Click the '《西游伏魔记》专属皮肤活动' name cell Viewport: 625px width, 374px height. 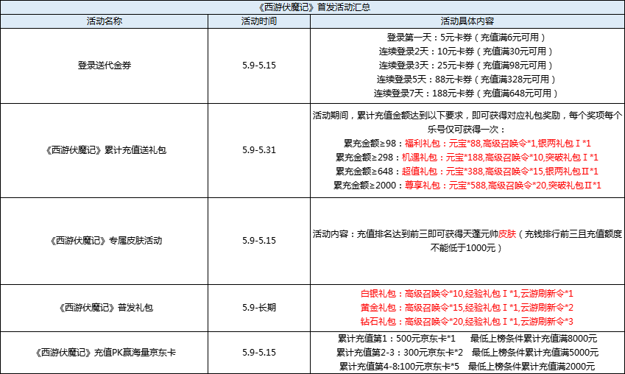(104, 241)
